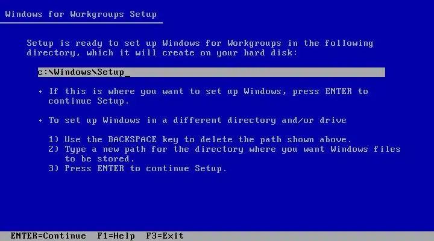Choose F3=Exit in the bottom status bar
This screenshot has height=241, width=434.
165,236
